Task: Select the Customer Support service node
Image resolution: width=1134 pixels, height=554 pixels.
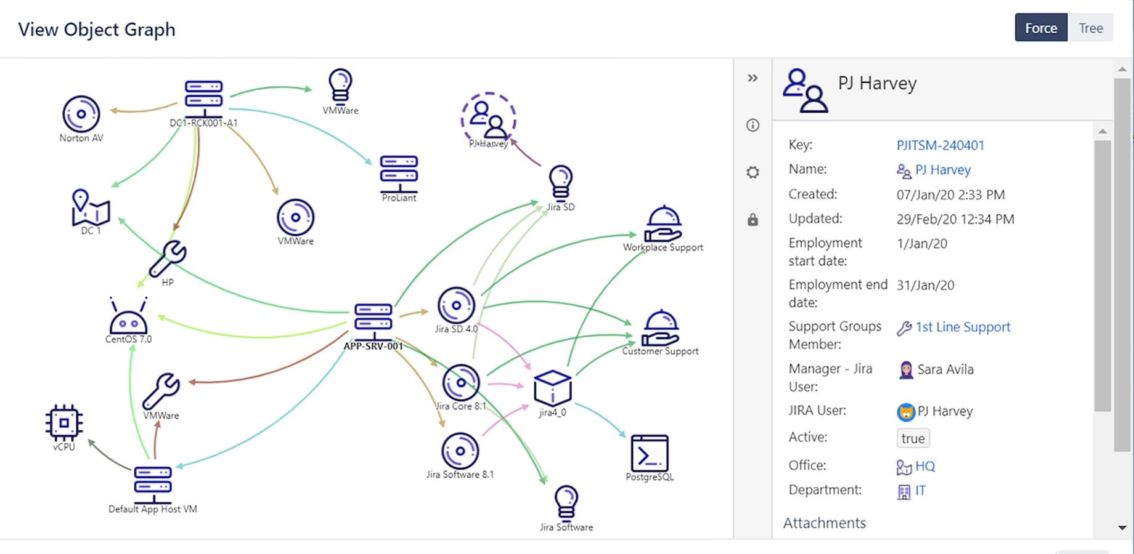Action: point(661,328)
